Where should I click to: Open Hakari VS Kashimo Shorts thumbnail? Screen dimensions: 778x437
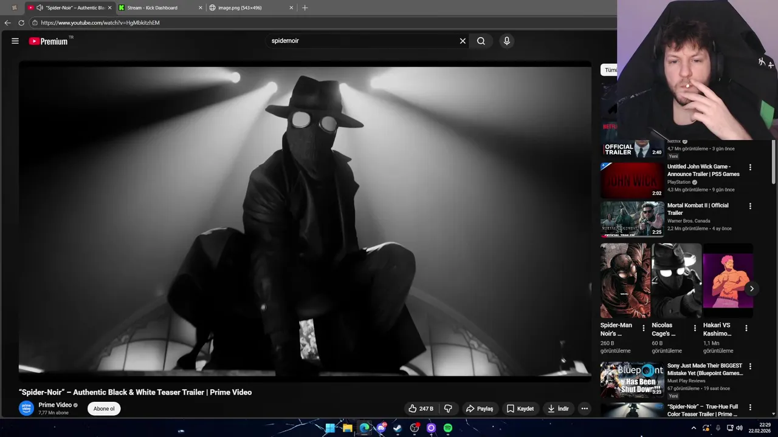click(728, 280)
